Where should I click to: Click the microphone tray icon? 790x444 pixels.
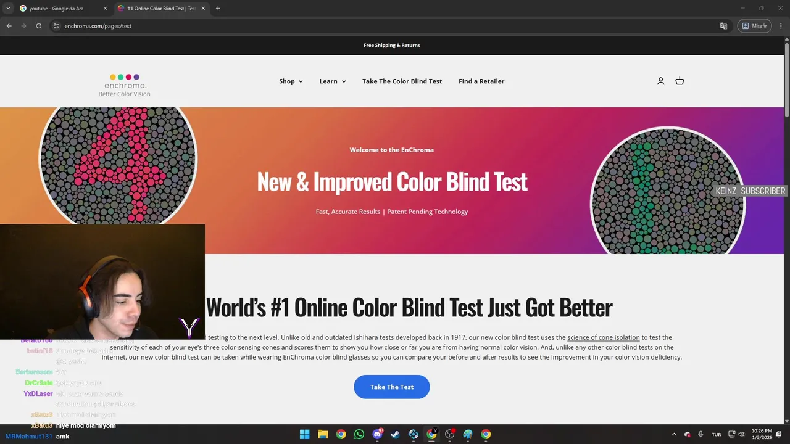point(701,434)
